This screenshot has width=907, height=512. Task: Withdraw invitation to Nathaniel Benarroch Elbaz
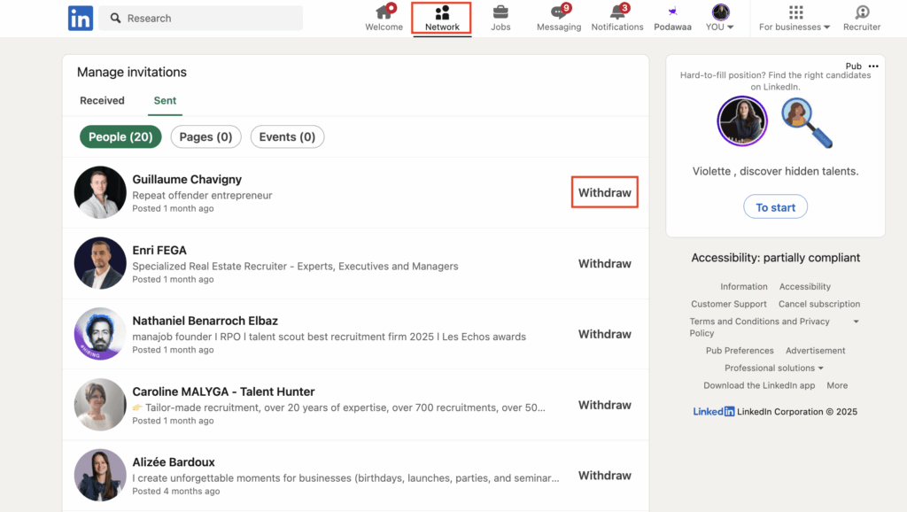click(x=604, y=334)
